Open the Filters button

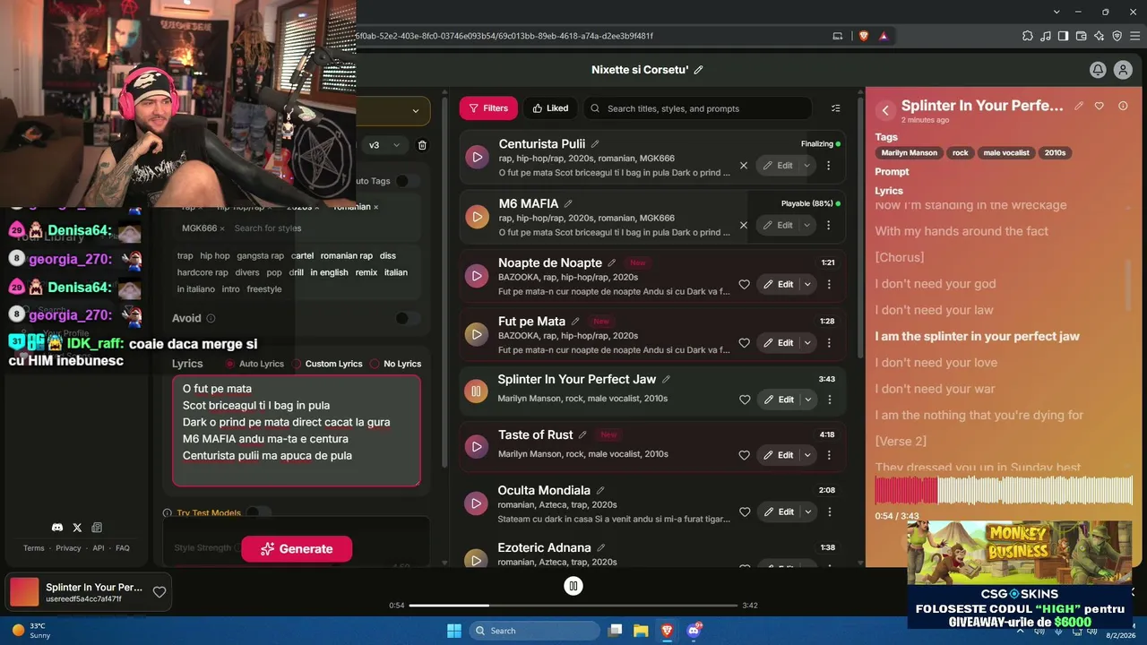488,108
